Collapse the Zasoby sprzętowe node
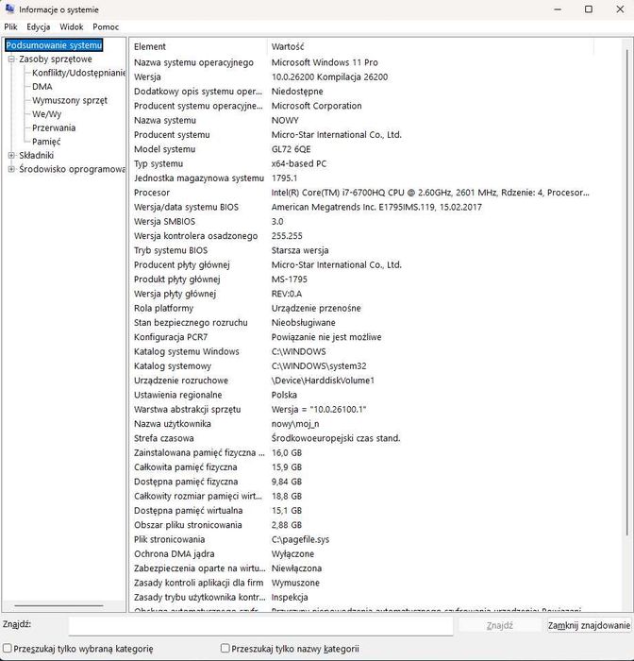634x661 pixels. pos(11,59)
